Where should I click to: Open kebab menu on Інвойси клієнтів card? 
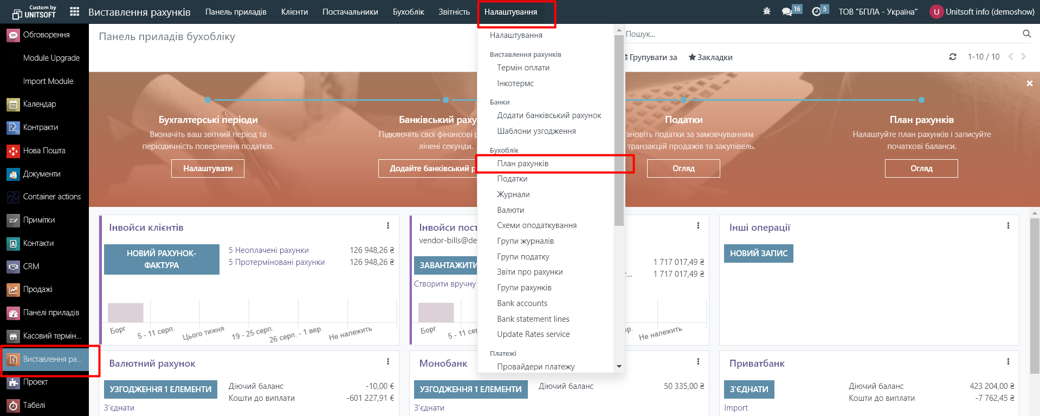click(x=388, y=226)
